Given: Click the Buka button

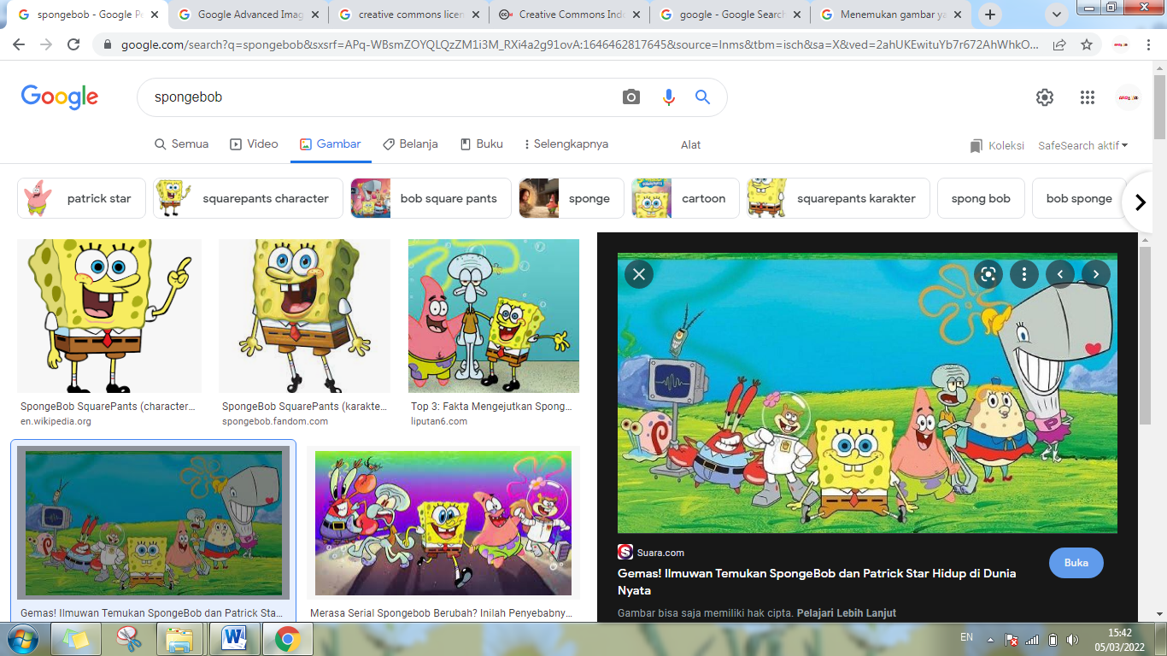Looking at the screenshot, I should [1076, 563].
